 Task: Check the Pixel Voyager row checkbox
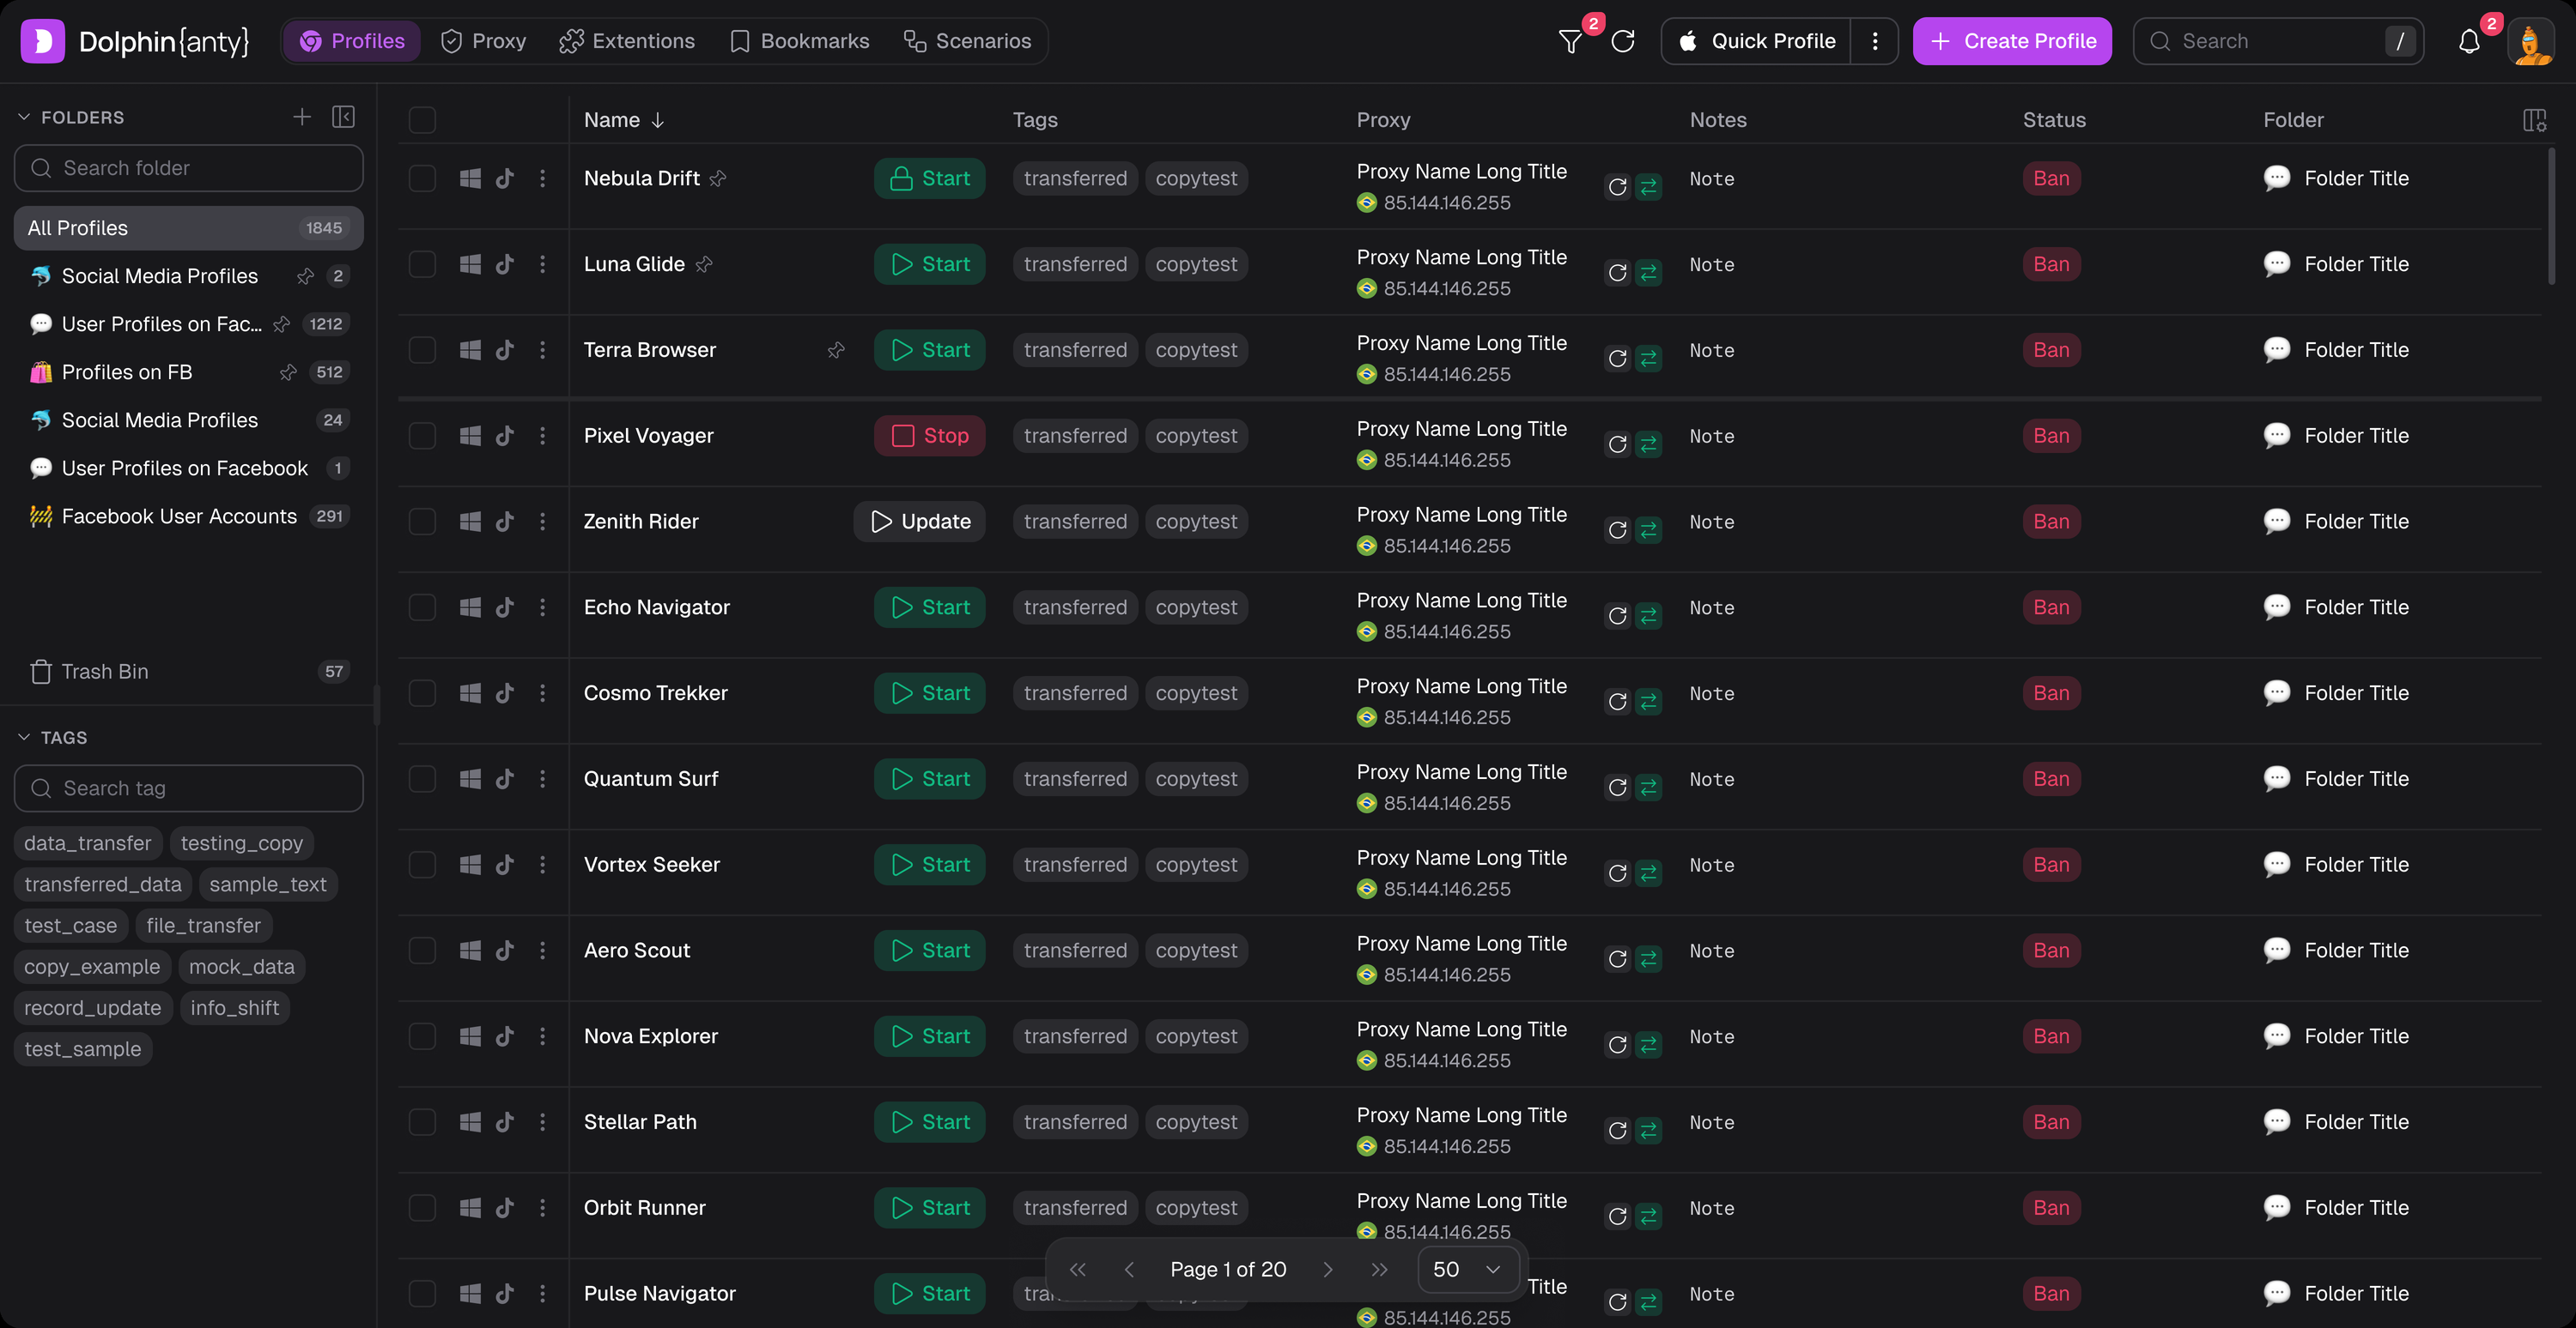pos(422,436)
